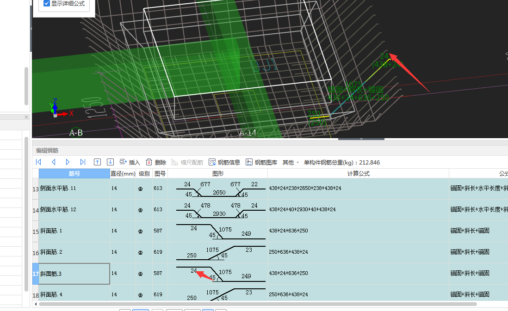Select 图号 613 in row 13
The height and width of the screenshot is (311, 508).
pos(158,188)
